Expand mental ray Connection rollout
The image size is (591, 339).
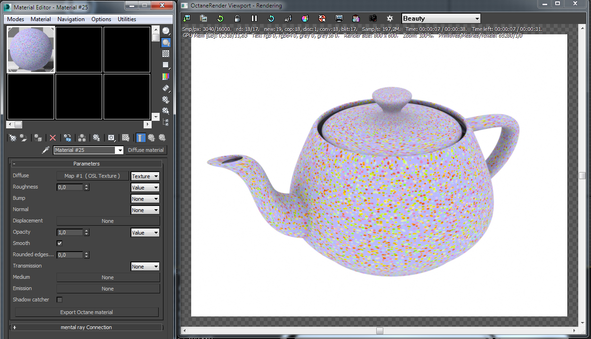86,327
